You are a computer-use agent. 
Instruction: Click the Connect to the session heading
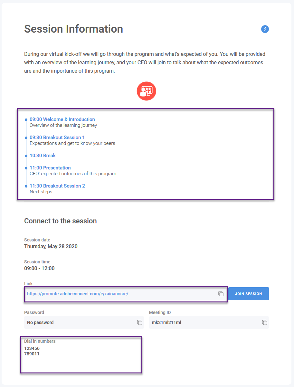(61, 221)
